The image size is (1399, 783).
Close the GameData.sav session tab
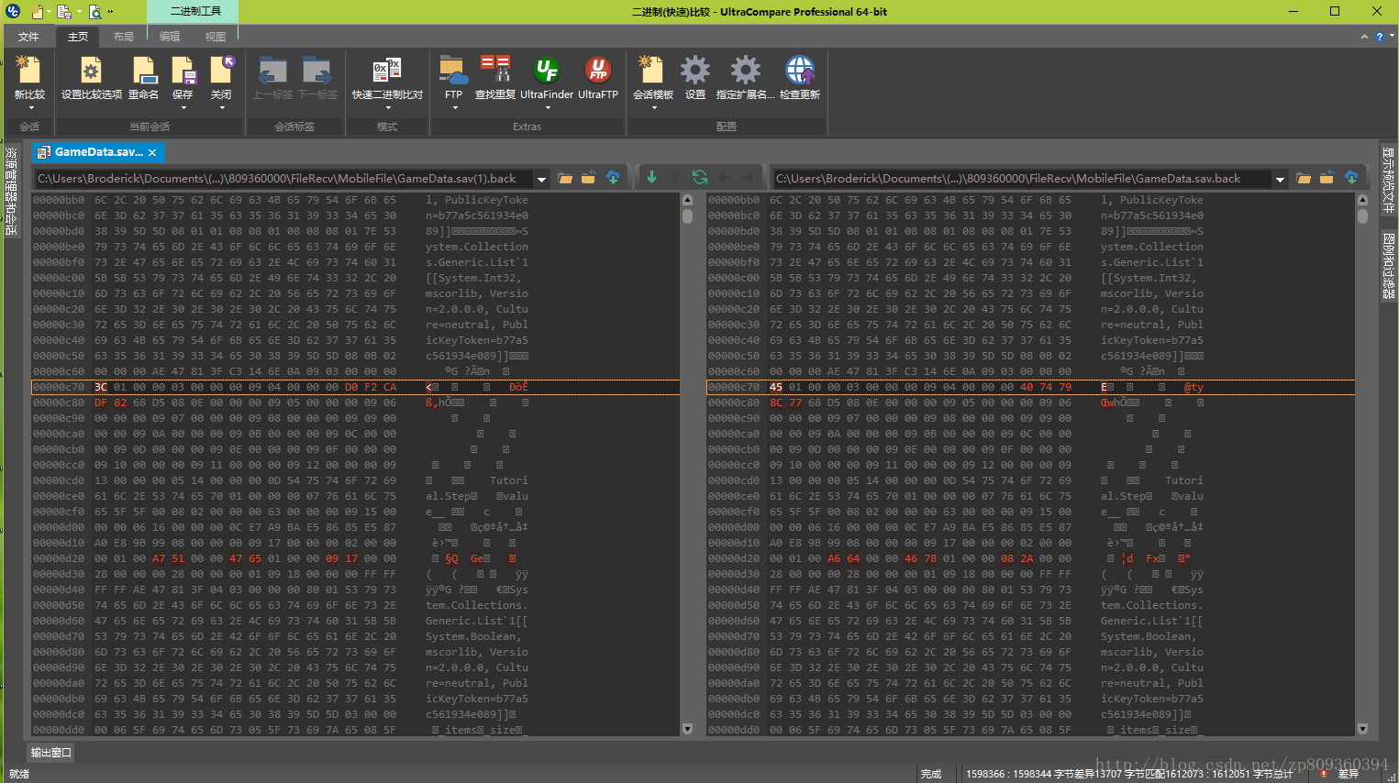pos(152,152)
